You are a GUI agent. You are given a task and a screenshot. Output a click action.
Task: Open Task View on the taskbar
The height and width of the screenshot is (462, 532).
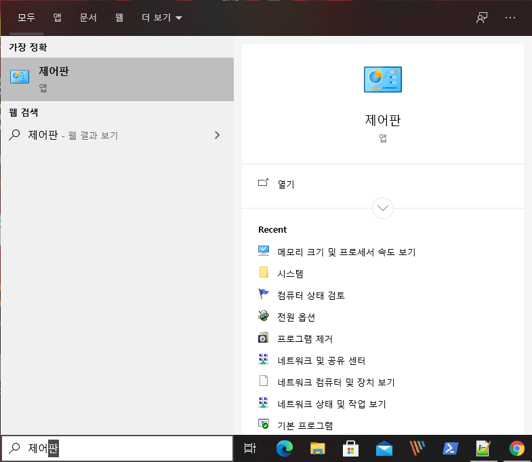(x=250, y=448)
